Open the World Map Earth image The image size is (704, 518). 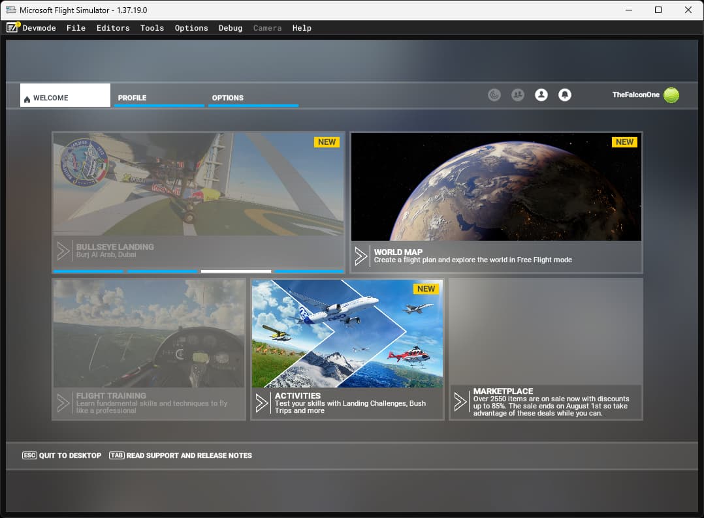point(496,187)
